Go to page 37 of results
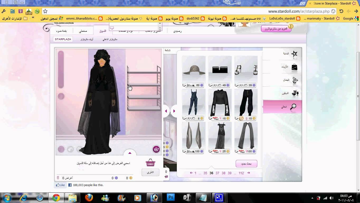Image resolution: width=360 pixels, height=203 pixels. click(217, 173)
